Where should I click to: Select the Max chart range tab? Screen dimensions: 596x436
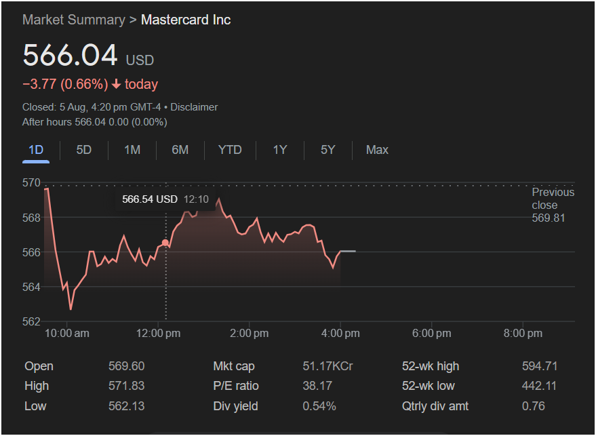[x=377, y=150]
